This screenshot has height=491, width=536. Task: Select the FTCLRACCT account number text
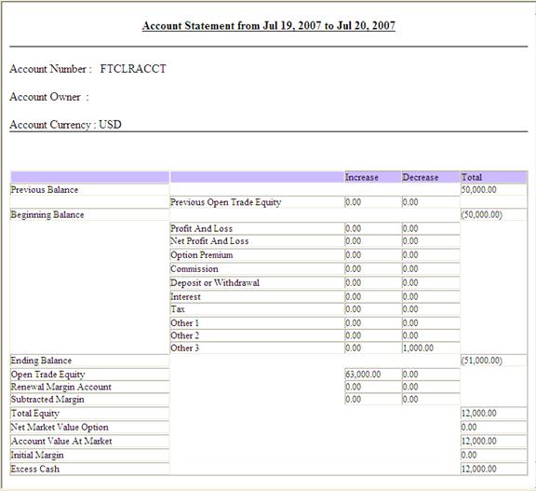[133, 69]
